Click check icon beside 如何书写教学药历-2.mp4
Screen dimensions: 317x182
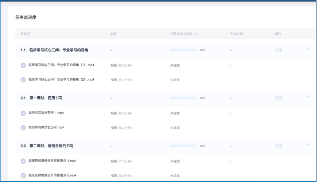coord(23,128)
